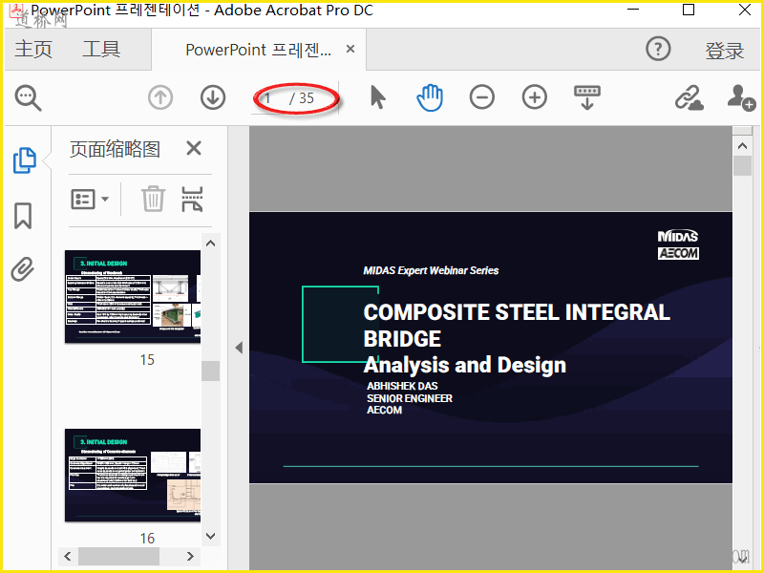Click thumbnail panel scroll up arrow
This screenshot has width=764, height=573.
210,244
